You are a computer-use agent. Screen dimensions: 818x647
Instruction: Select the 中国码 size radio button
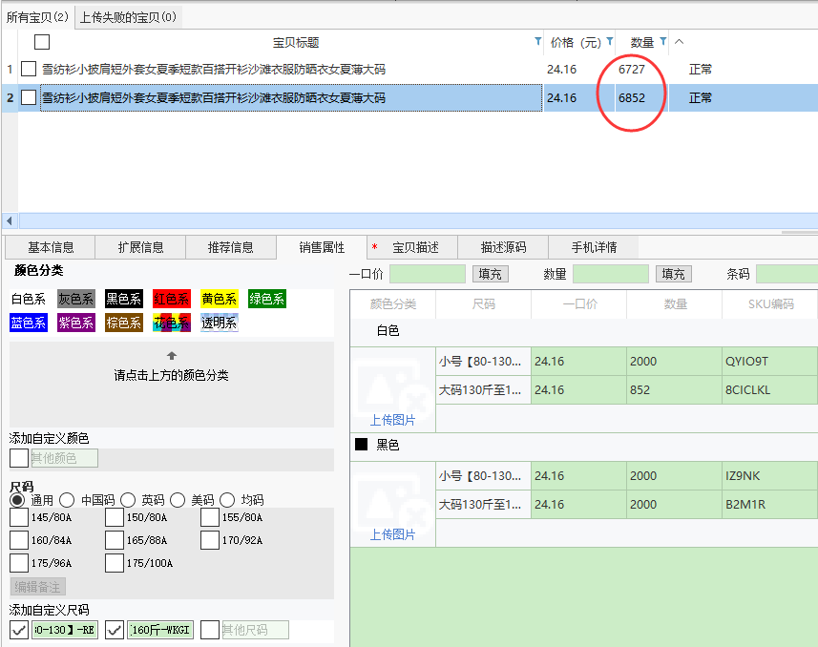tap(67, 500)
